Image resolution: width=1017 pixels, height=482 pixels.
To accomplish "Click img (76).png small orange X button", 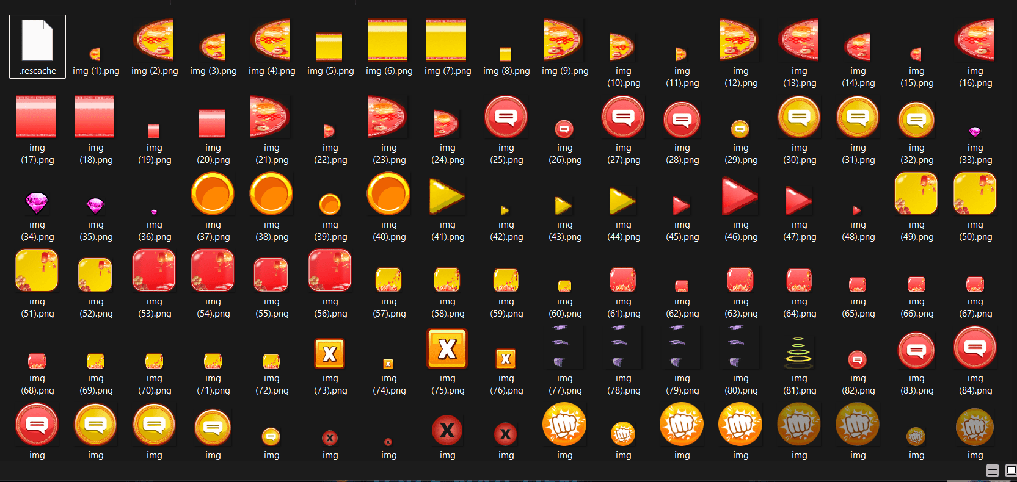I will tap(506, 359).
